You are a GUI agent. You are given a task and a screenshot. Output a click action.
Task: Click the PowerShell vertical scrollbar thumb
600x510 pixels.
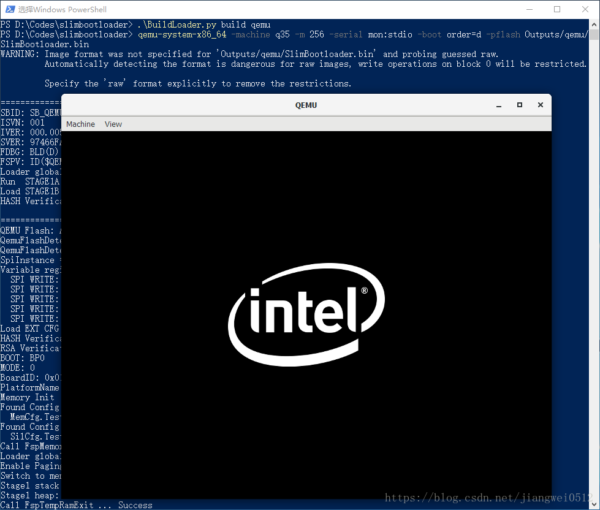594,35
